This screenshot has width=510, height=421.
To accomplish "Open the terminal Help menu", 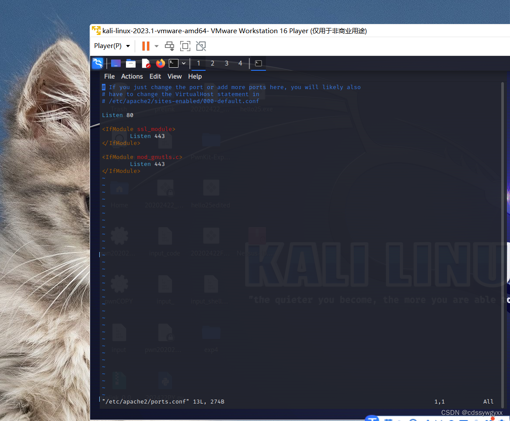I will 195,76.
